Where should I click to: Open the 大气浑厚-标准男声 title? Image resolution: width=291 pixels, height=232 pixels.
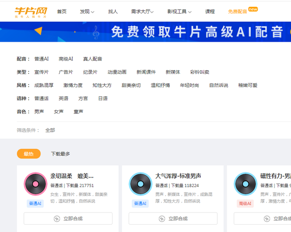[x=178, y=176]
